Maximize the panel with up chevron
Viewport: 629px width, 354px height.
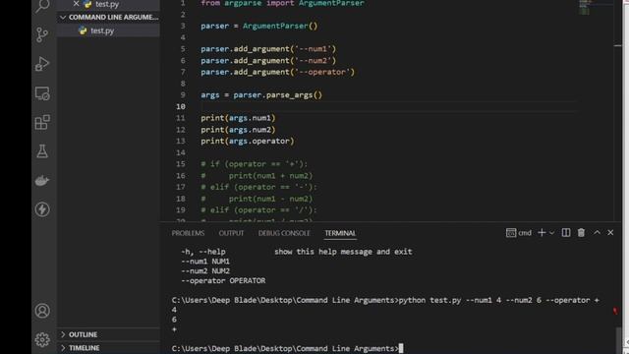(597, 232)
